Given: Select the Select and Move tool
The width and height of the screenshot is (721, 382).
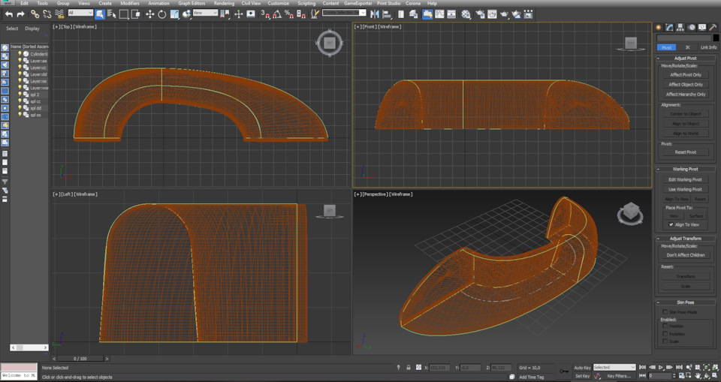Looking at the screenshot, I should 149,14.
